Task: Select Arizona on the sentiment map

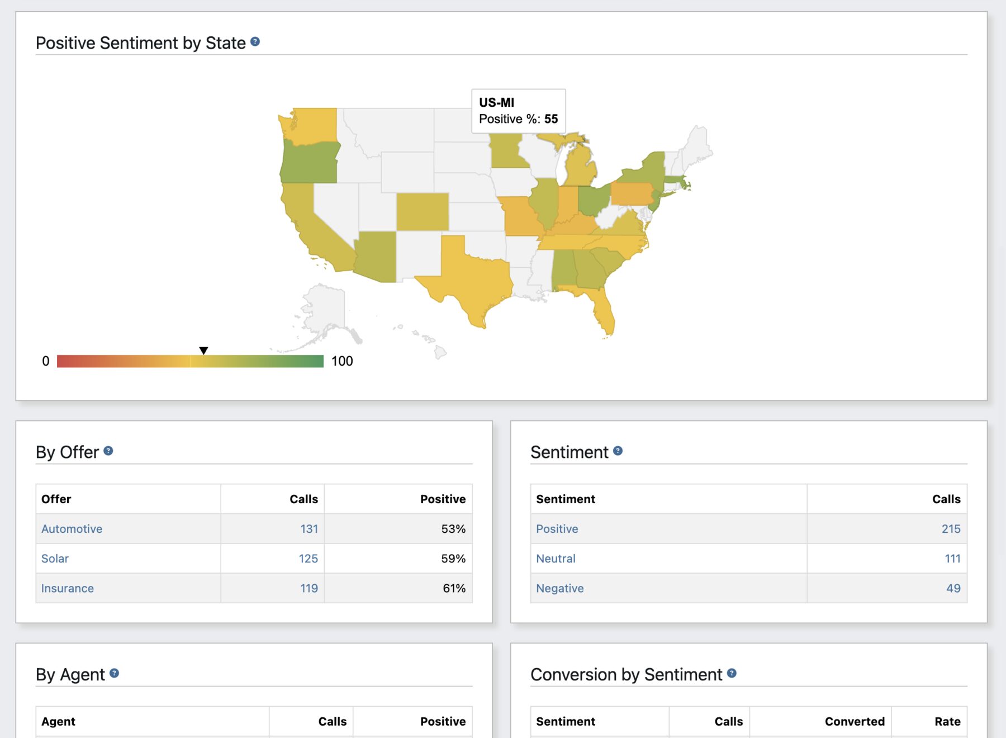Action: coord(377,256)
